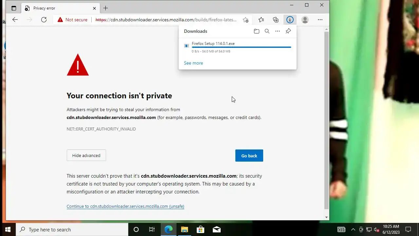Screen dimensions: 419x236
Task: Open Mail app from taskbar
Action: 216,229
